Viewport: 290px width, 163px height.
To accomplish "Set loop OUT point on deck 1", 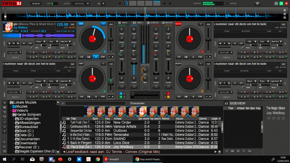I will pyautogui.click(x=30, y=43).
